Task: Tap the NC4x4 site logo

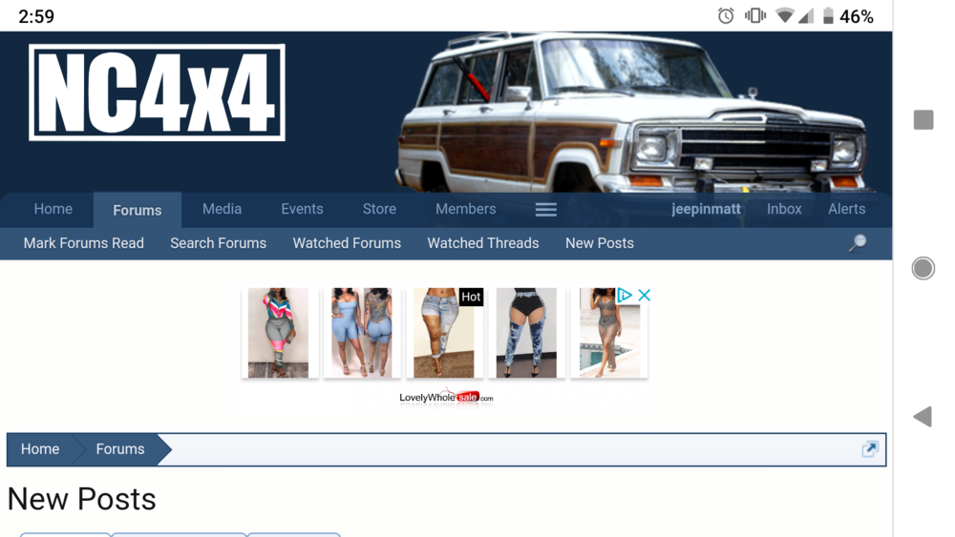Action: click(158, 93)
